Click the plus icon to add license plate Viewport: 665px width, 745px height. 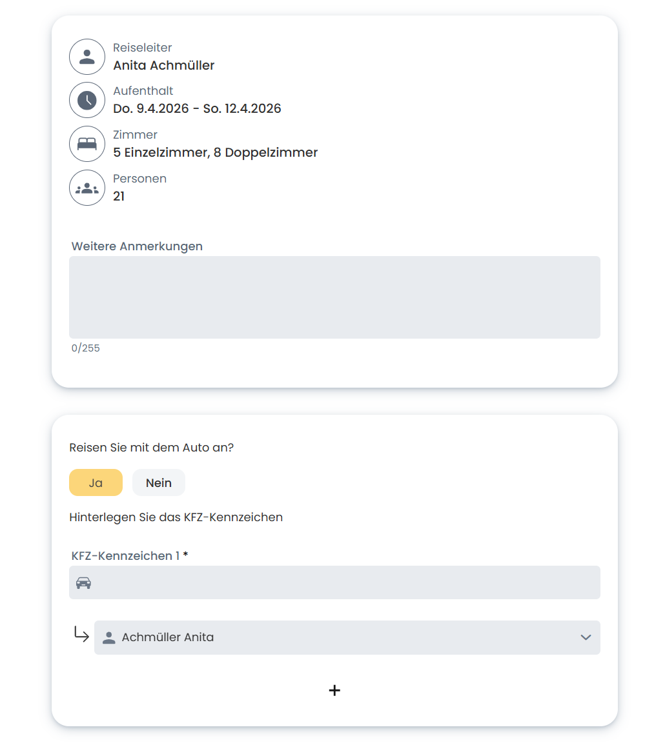coord(334,690)
